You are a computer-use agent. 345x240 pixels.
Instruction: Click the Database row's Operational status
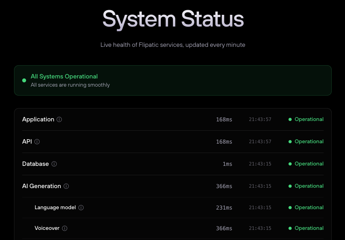309,164
